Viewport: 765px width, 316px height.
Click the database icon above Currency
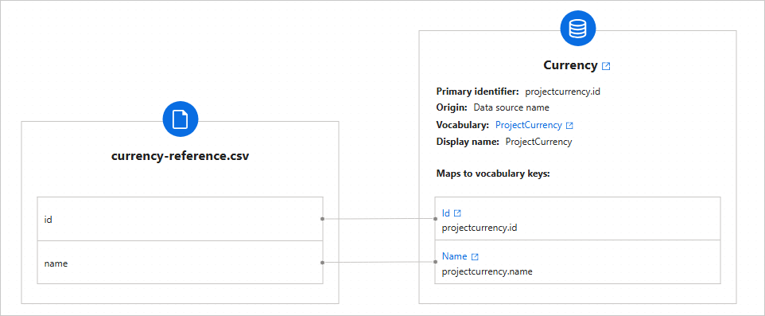tap(577, 29)
